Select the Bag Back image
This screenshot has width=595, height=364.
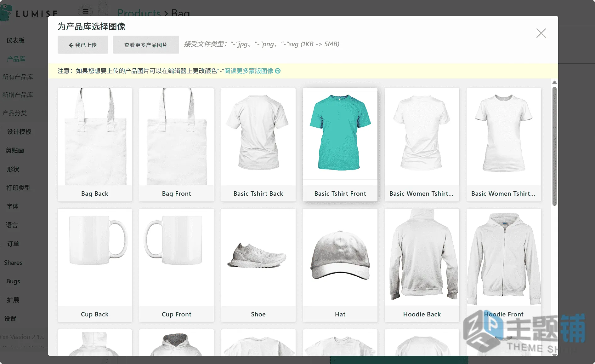95,136
